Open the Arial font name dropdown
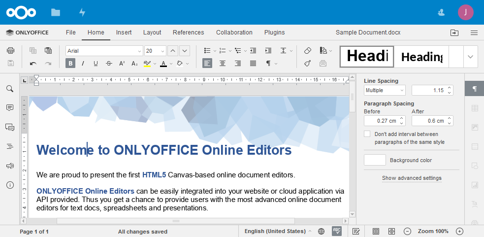 pos(139,51)
